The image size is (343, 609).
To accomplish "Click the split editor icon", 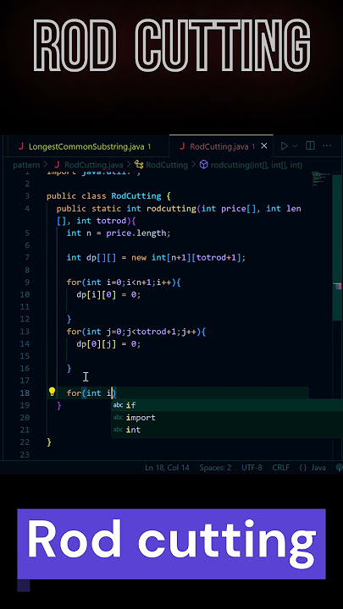I will [310, 145].
